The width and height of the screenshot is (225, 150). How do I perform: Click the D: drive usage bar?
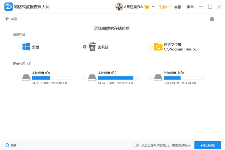click(118, 78)
